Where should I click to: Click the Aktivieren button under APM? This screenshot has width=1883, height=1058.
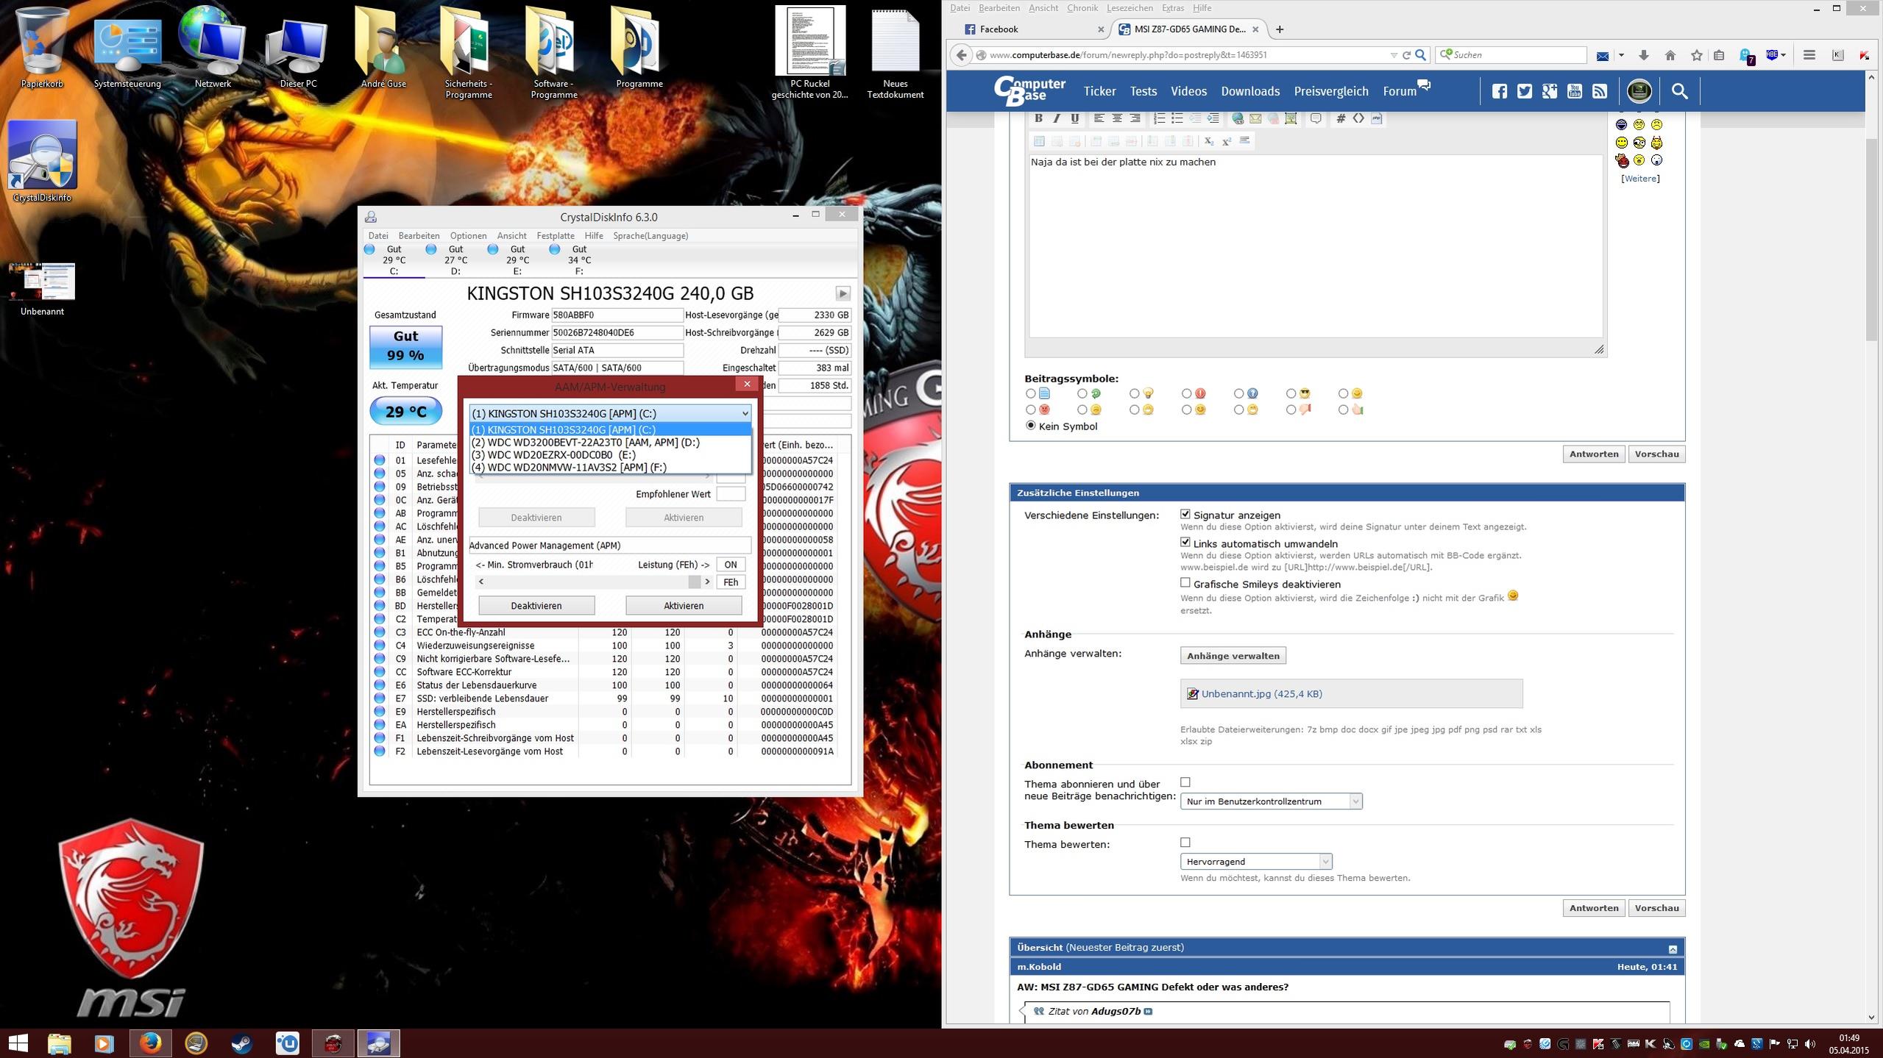pos(683,606)
